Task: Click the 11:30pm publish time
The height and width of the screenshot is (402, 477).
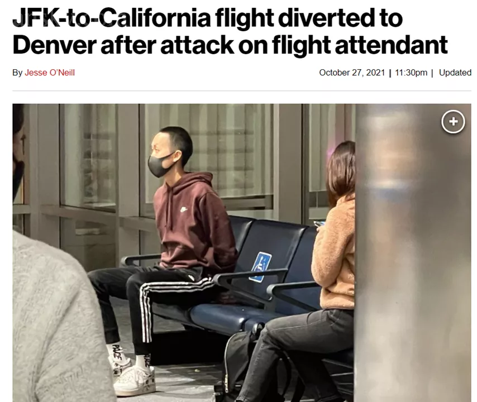Action: (x=411, y=73)
